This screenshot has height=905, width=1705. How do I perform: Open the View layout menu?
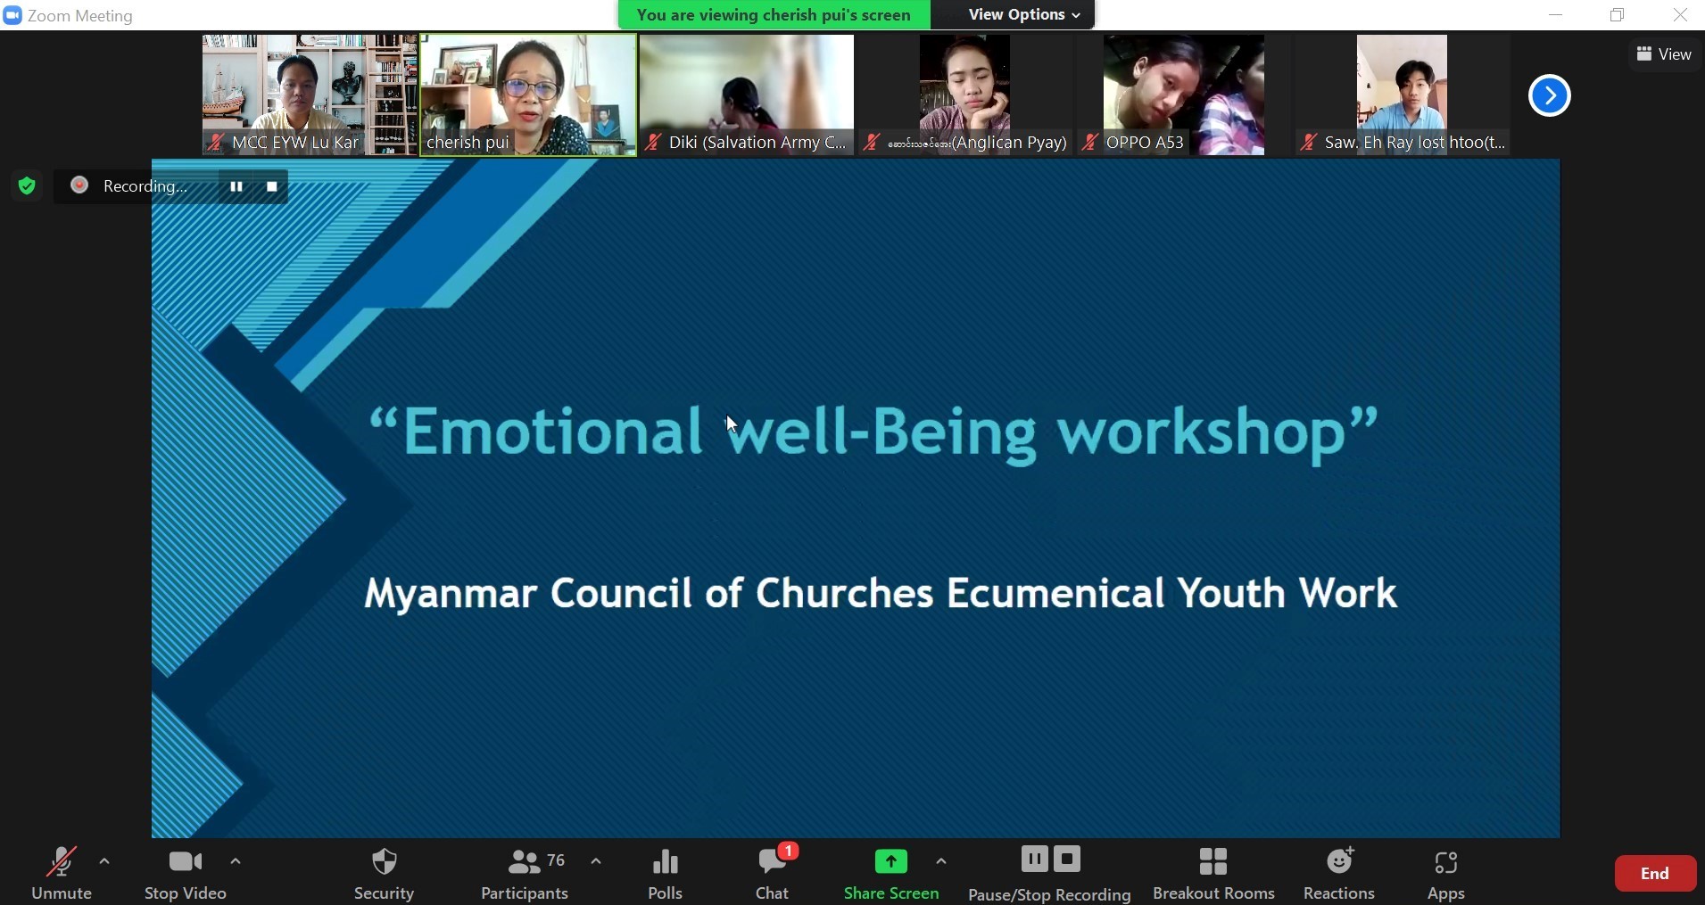(x=1664, y=54)
